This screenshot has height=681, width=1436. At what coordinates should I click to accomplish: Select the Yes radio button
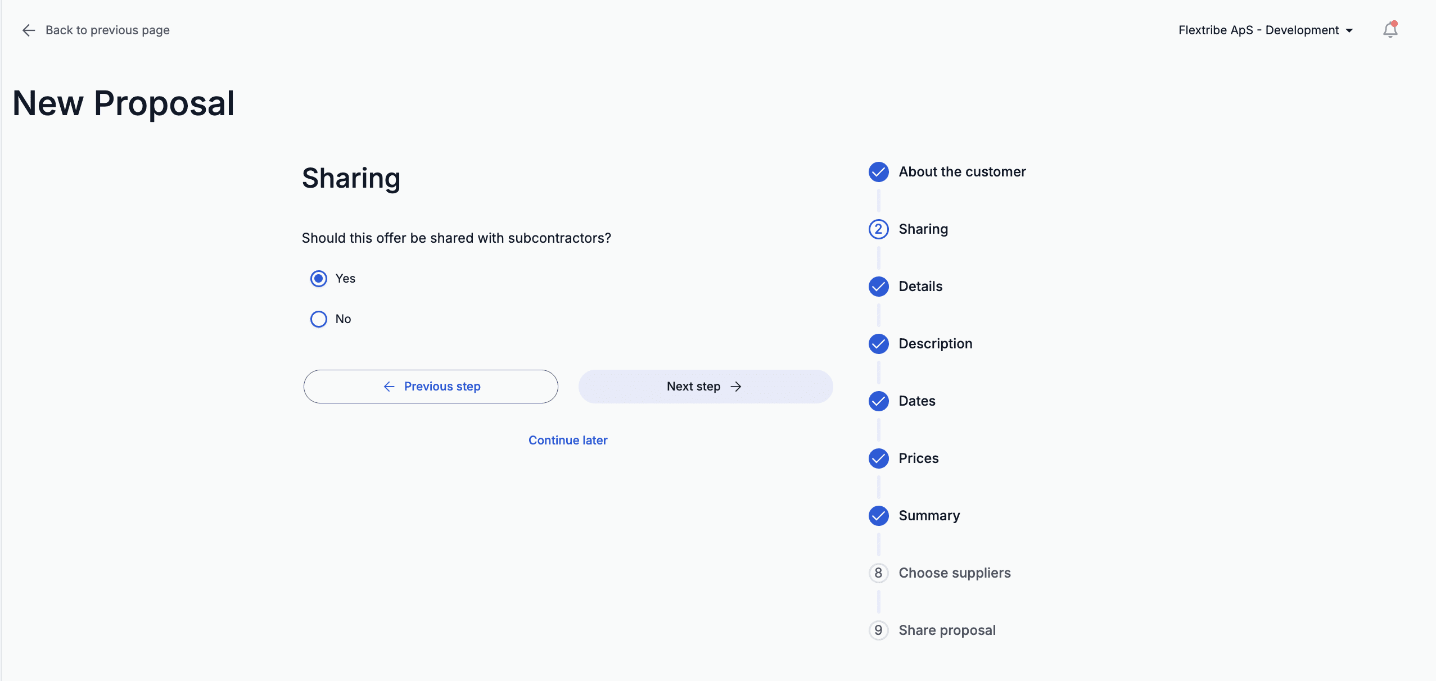(x=319, y=279)
